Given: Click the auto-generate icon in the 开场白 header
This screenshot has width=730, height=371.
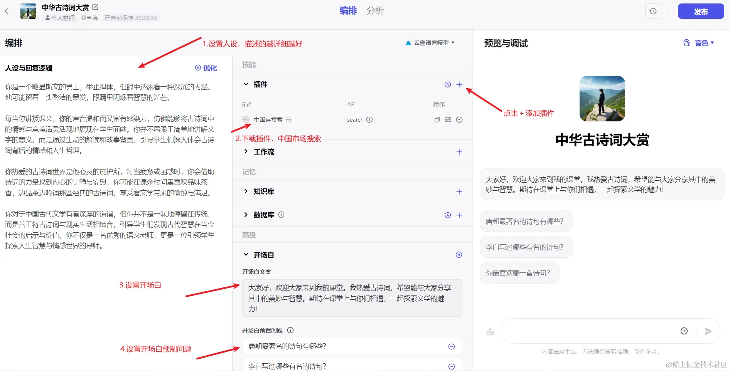Looking at the screenshot, I should click(x=459, y=255).
